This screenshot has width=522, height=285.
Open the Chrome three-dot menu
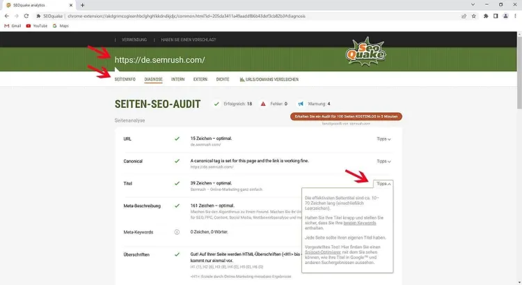[x=515, y=16]
